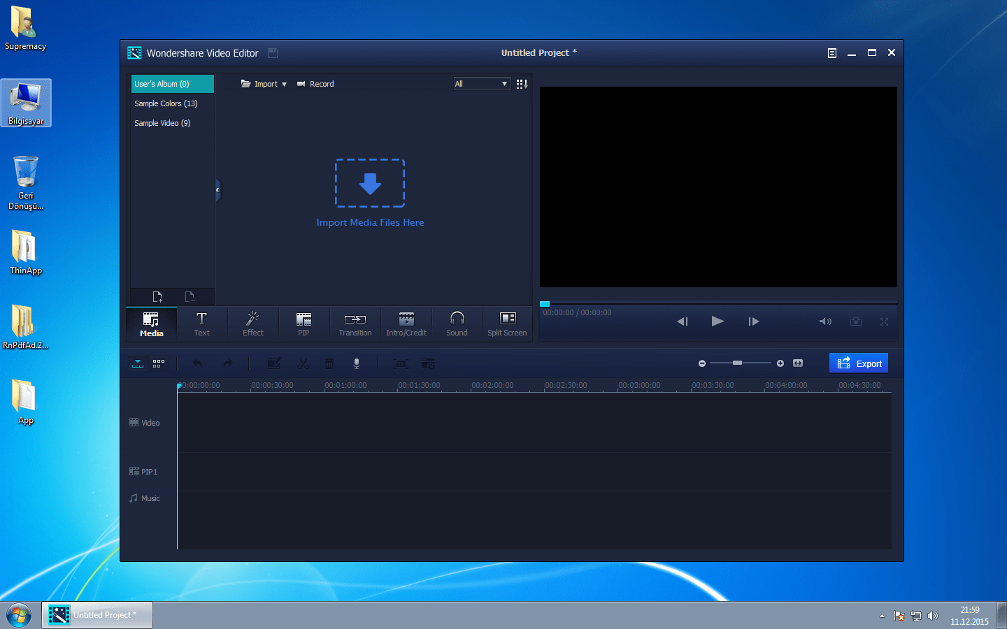Open the Intro/Credit tab
1007x629 pixels.
406,324
